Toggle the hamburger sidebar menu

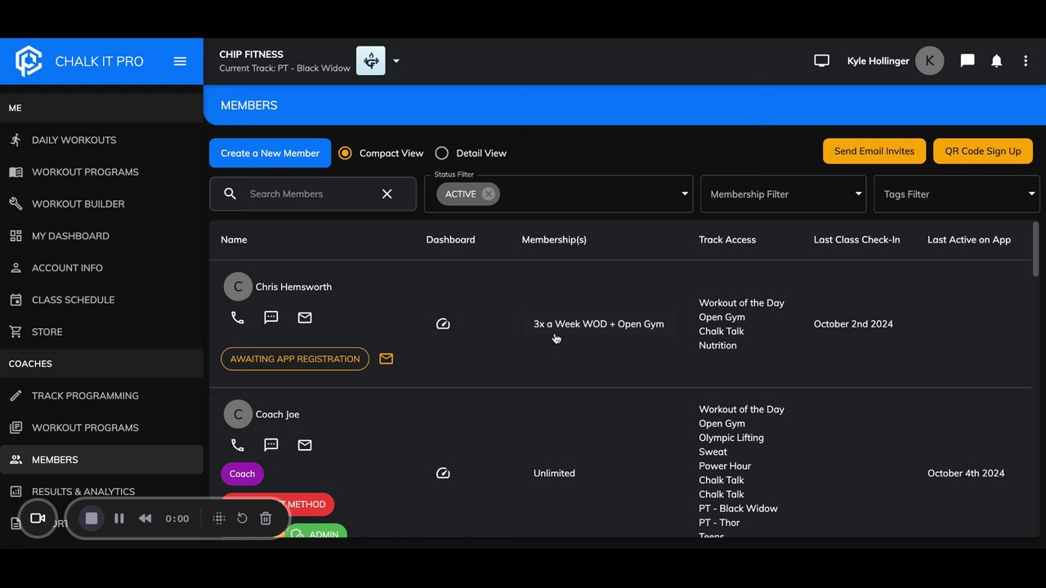click(x=181, y=61)
